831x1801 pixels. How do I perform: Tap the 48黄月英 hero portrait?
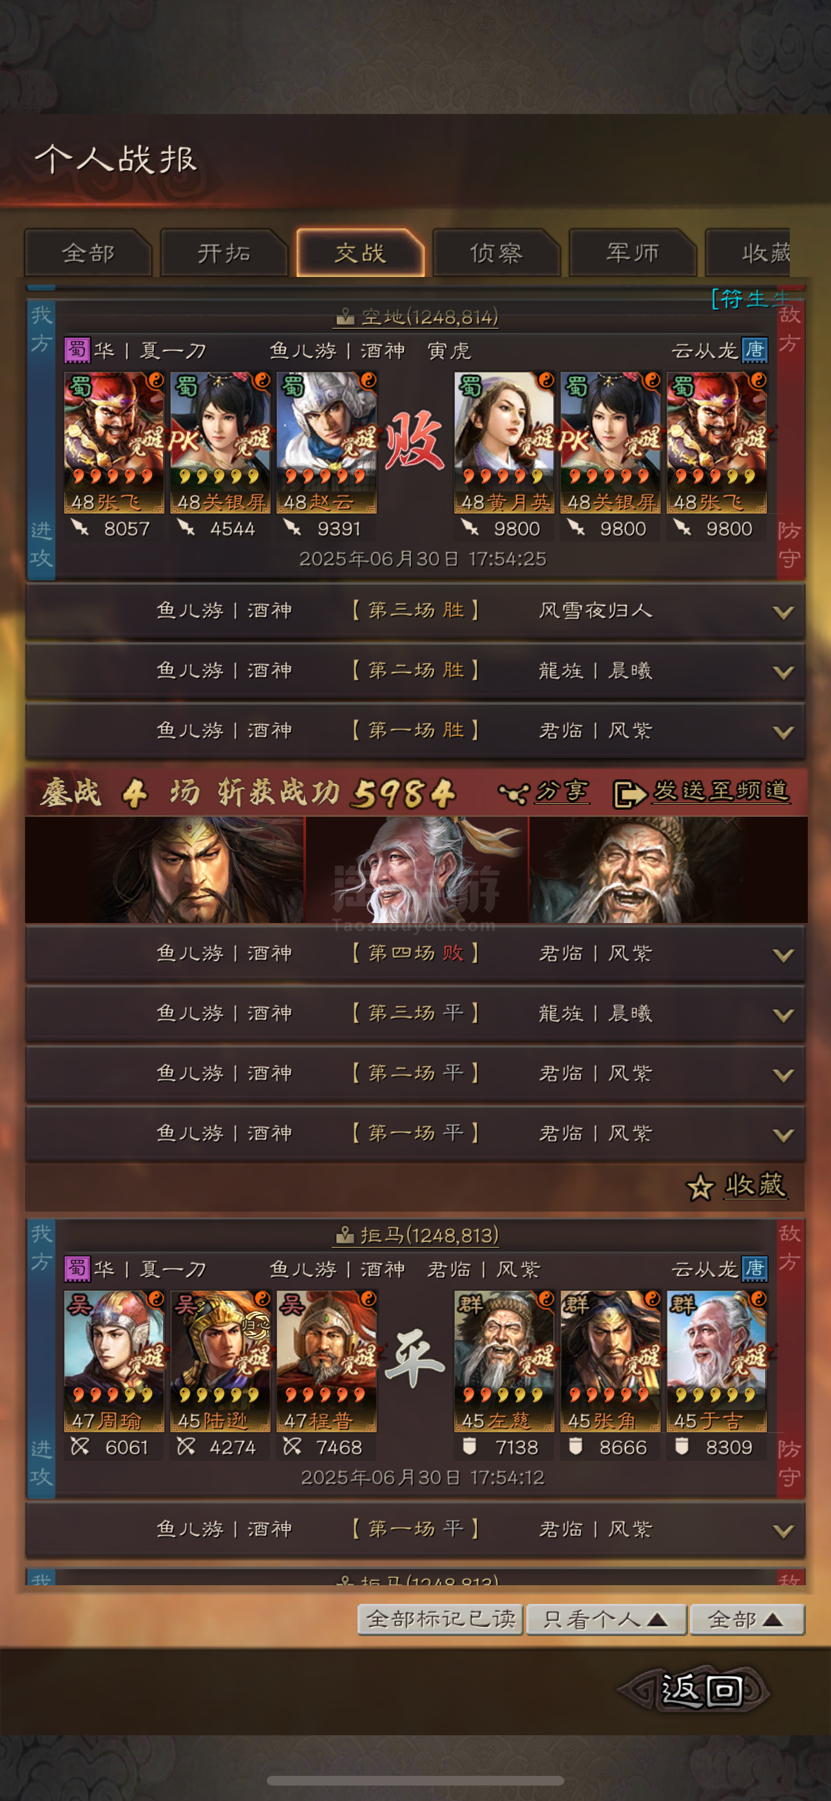coord(504,442)
